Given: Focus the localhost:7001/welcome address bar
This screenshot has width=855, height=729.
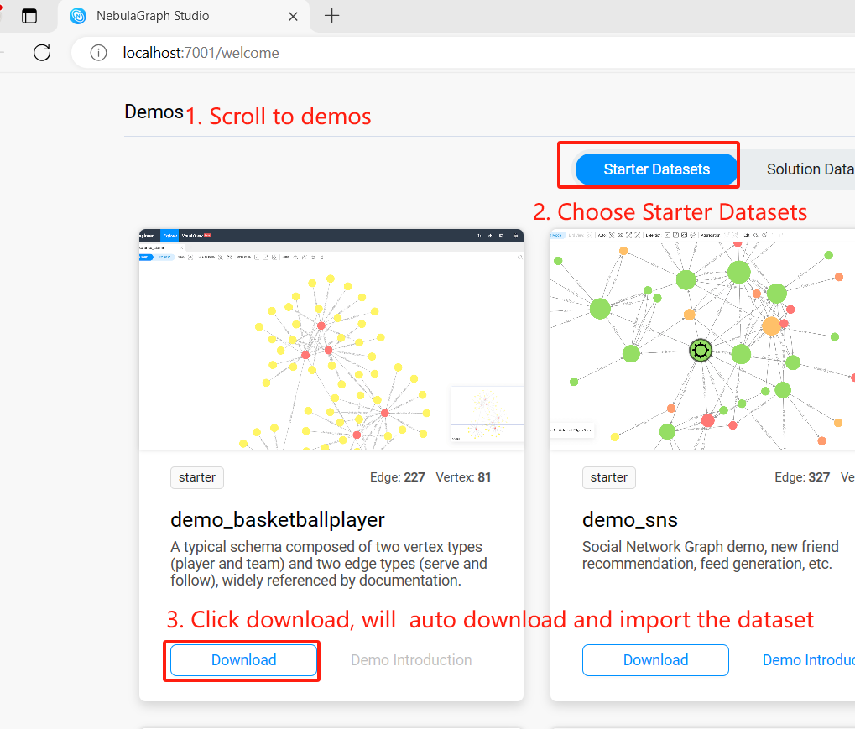Looking at the screenshot, I should pos(463,53).
